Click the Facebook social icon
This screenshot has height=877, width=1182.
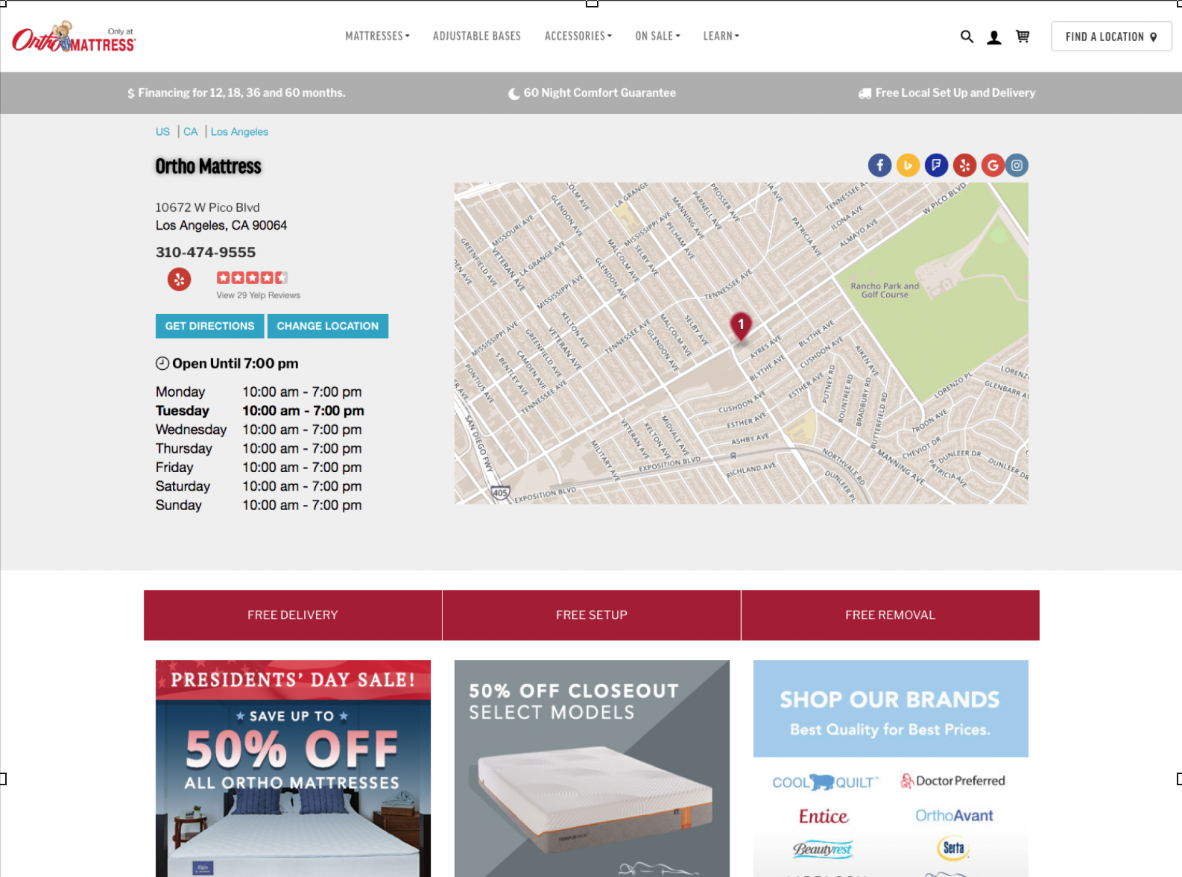pyautogui.click(x=879, y=165)
